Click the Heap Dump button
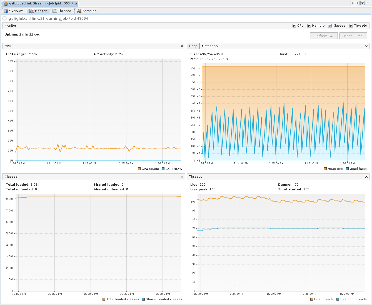The width and height of the screenshot is (372, 305). [x=353, y=36]
